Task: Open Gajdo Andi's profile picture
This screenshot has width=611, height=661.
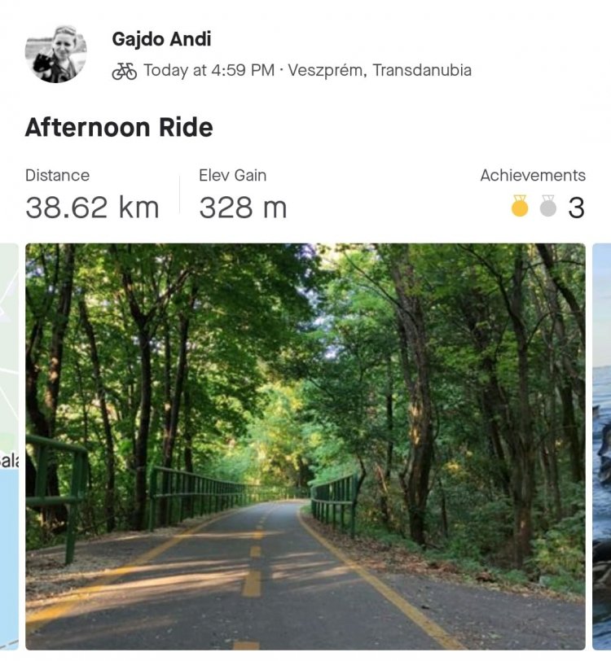Action: (x=55, y=54)
